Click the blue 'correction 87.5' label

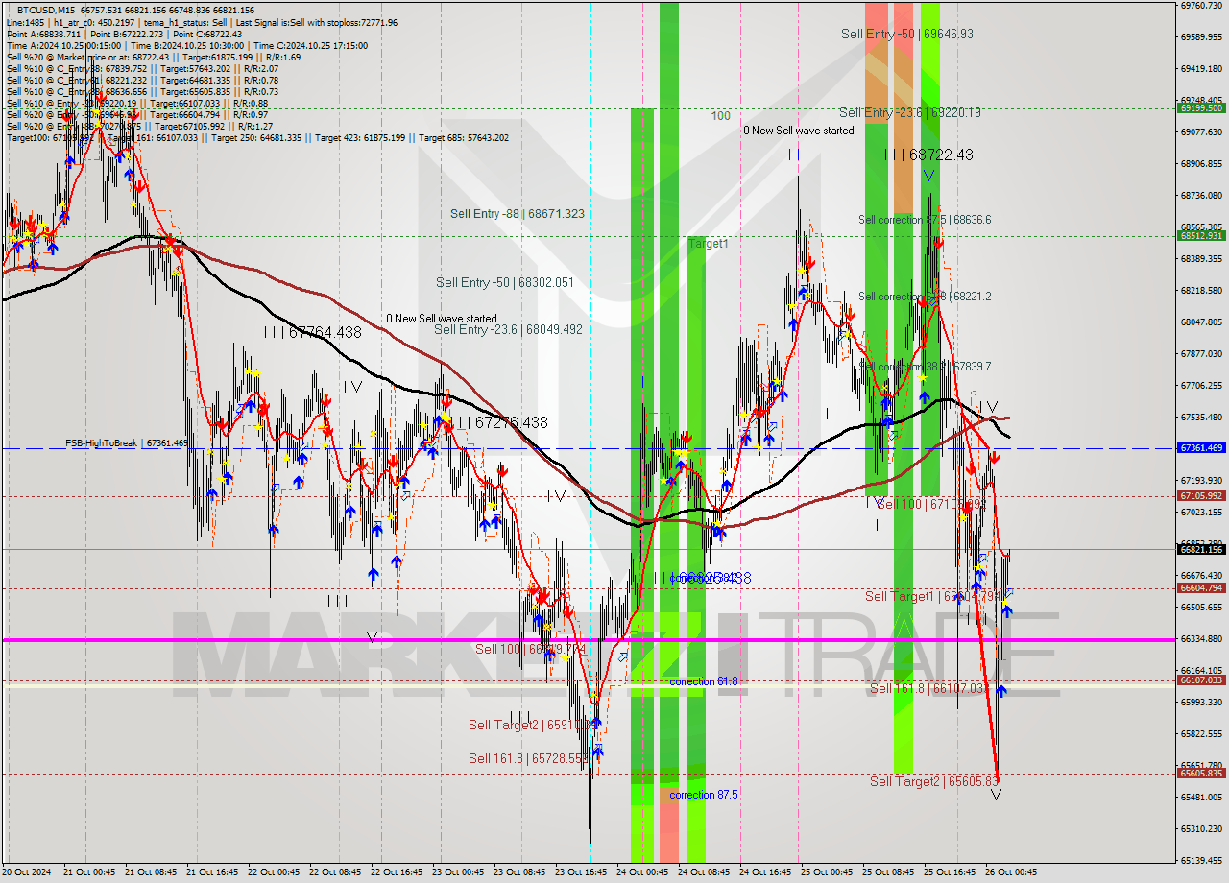click(704, 795)
